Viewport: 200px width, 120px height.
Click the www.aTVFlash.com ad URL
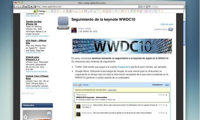[x=33, y=53]
